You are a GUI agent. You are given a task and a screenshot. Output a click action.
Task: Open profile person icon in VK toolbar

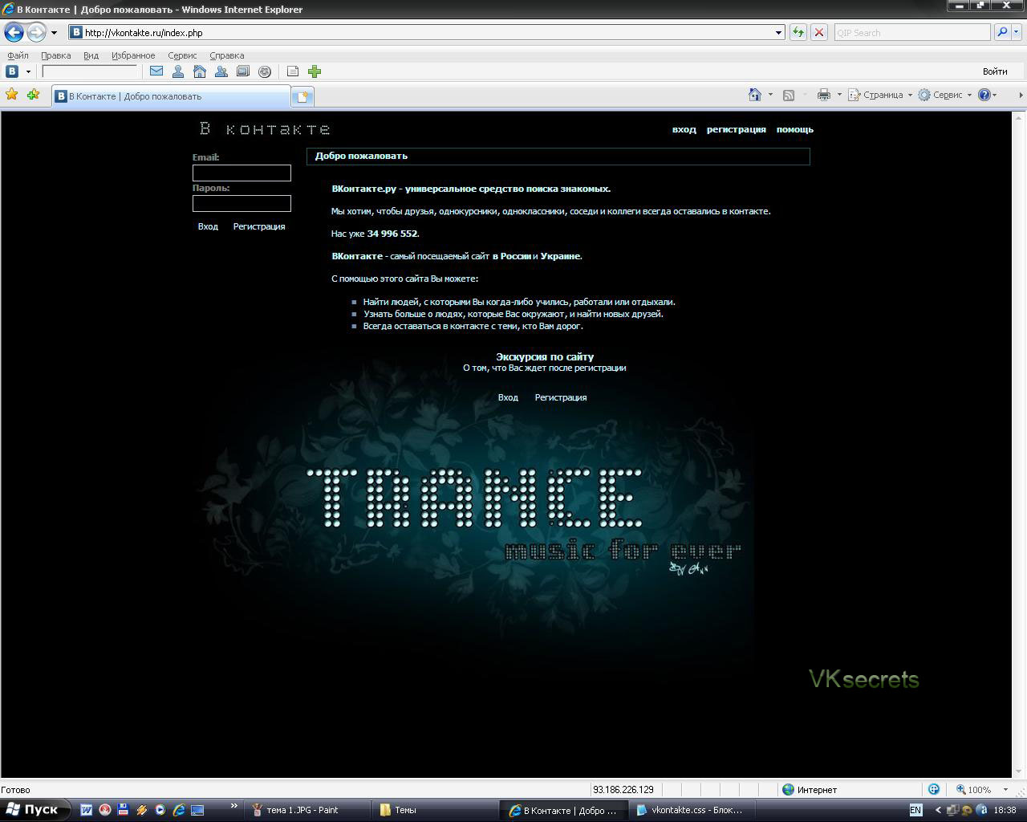pyautogui.click(x=178, y=71)
